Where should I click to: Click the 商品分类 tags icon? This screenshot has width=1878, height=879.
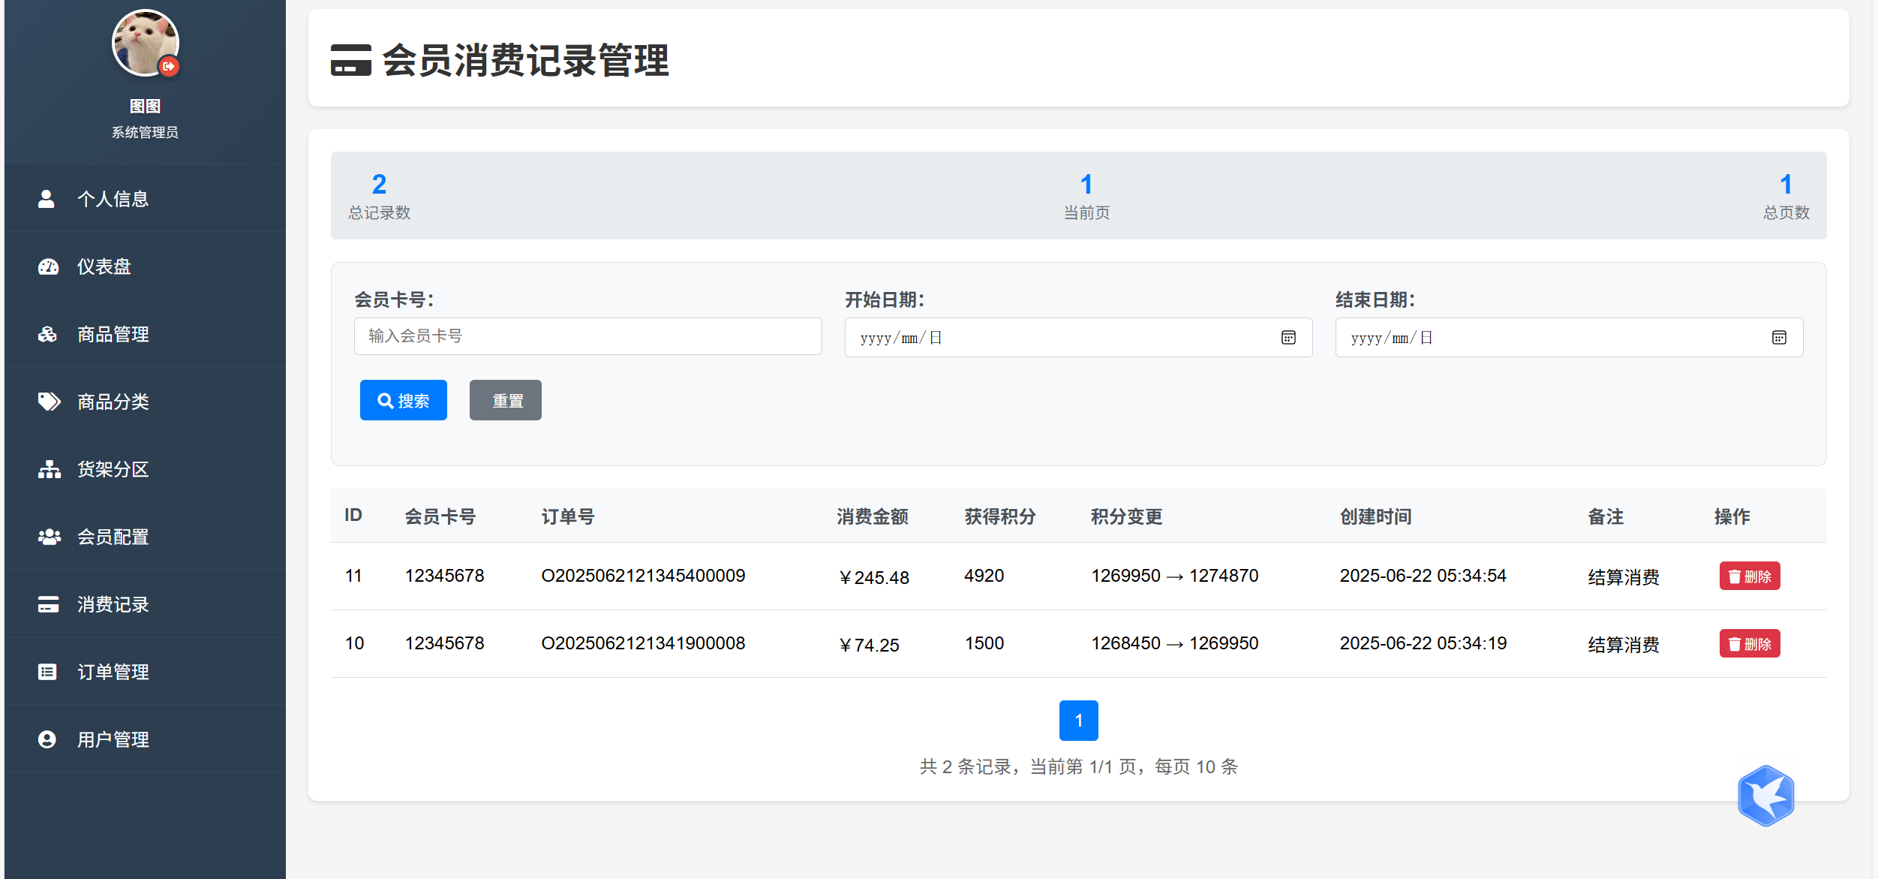[x=49, y=402]
